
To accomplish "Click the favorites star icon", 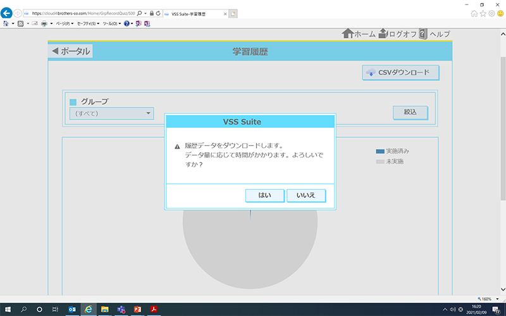I will 483,13.
